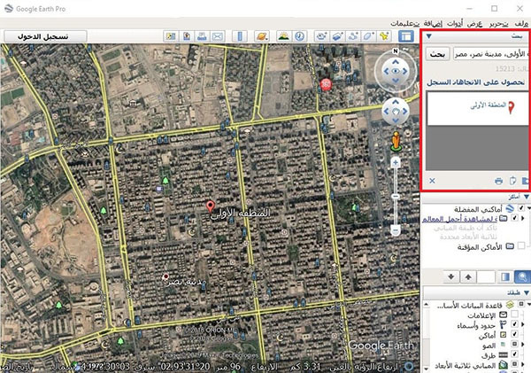
Task: Click the Print toolbar icon
Action: click(202, 36)
